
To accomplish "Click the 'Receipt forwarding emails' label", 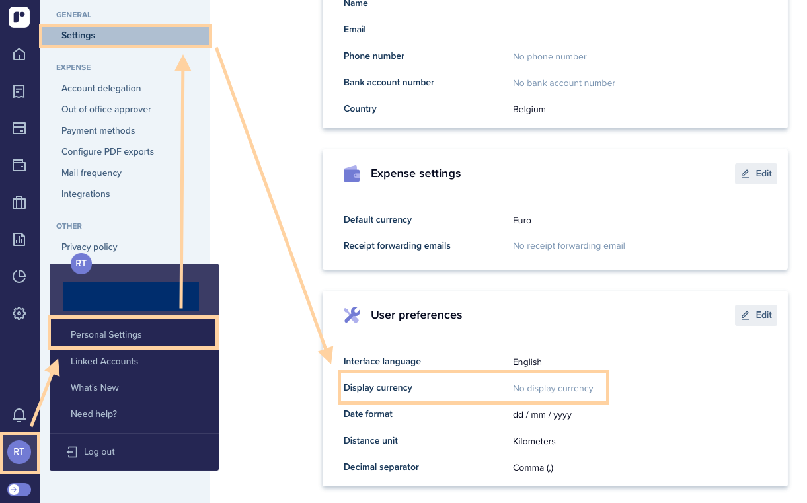I will pos(397,246).
